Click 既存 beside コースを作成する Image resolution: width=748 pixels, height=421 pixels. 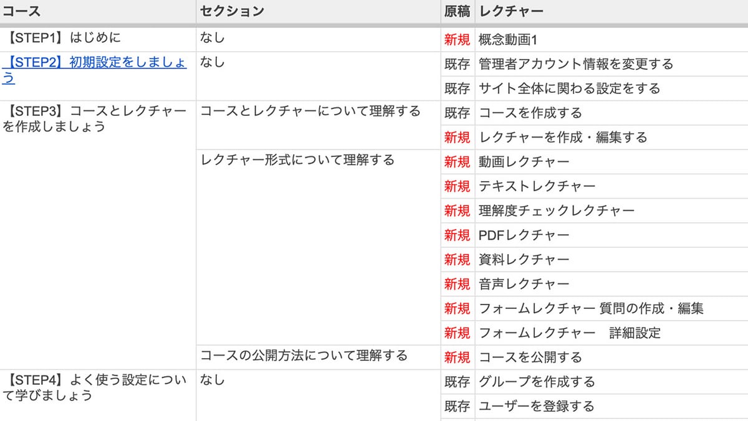pos(457,113)
